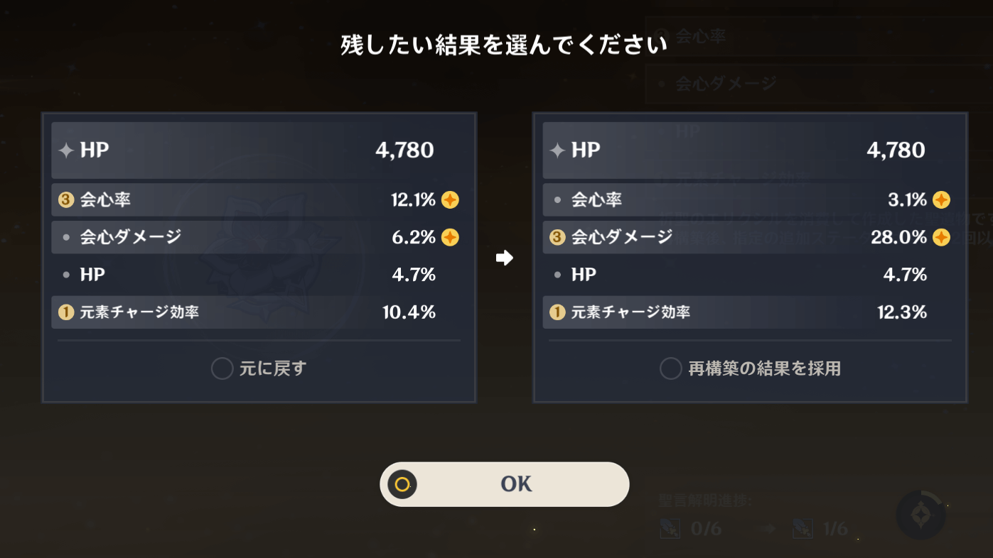Click the number 3 badge on right 会心ダメージ
Viewport: 993px width, 558px height.
point(557,237)
